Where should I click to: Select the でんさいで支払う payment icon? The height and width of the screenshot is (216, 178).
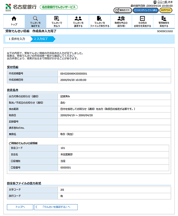(57, 18)
